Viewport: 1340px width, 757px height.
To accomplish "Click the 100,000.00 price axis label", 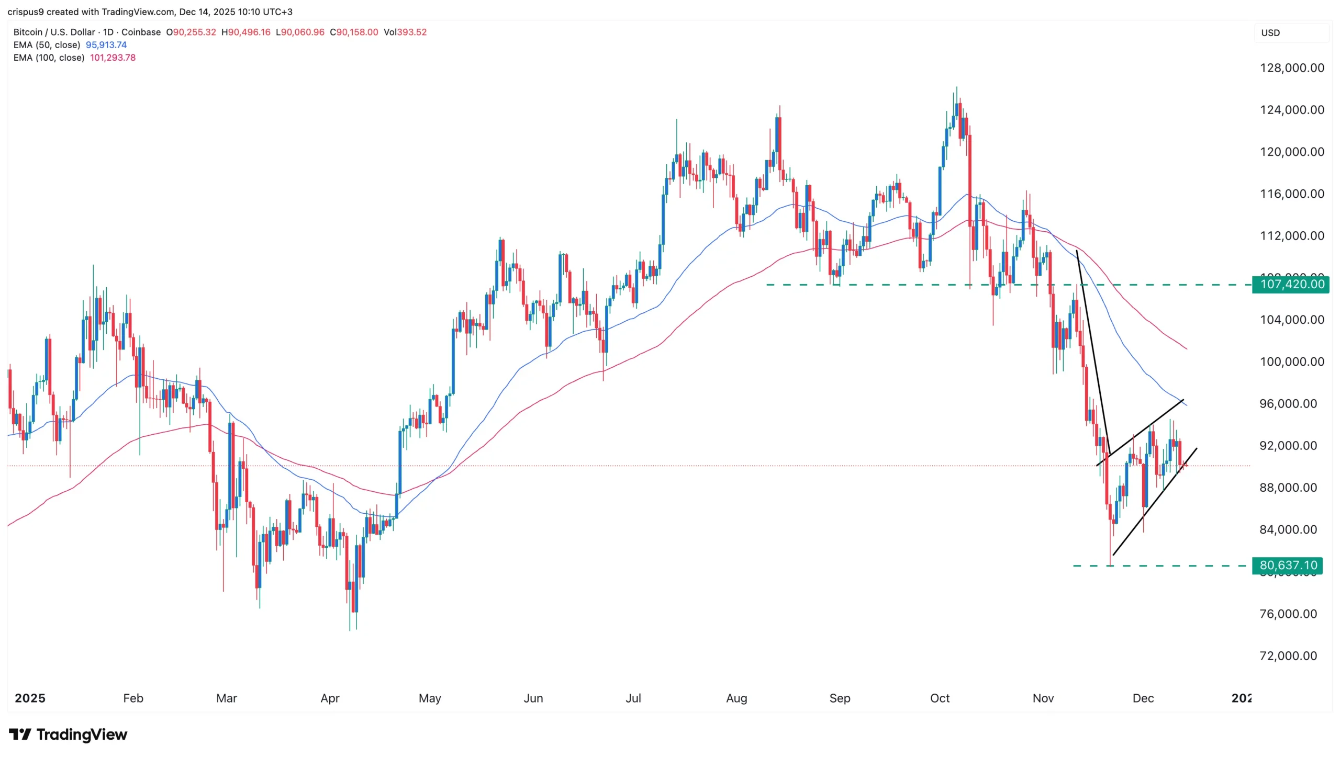I will coord(1291,362).
